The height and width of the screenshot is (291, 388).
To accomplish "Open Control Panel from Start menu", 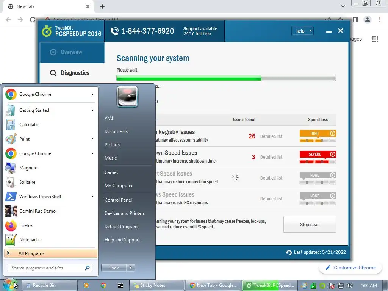I will 118,200.
